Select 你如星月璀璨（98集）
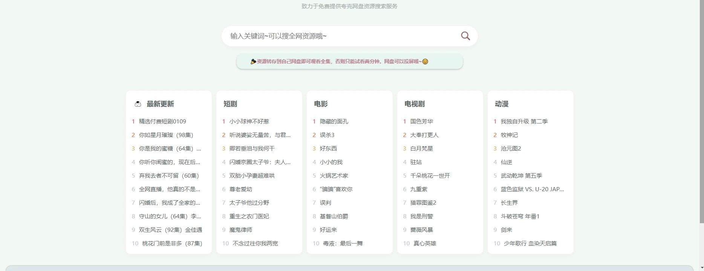Screen dimensions: 704x271 [x=166, y=135]
